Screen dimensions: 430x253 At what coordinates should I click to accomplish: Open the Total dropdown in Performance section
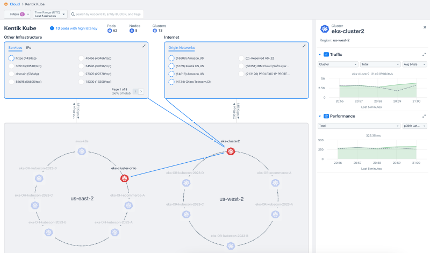[359, 126]
